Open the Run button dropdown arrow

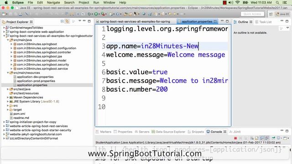[99, 14]
